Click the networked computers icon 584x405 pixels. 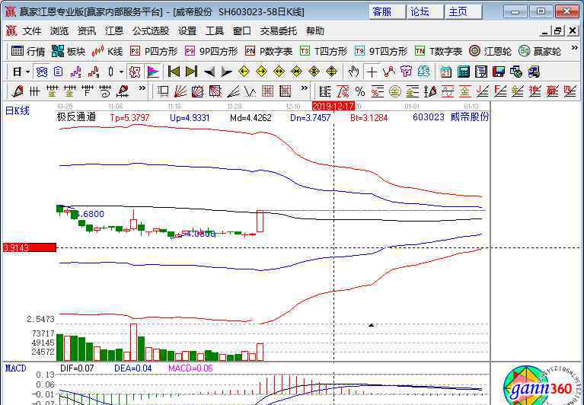pyautogui.click(x=533, y=72)
